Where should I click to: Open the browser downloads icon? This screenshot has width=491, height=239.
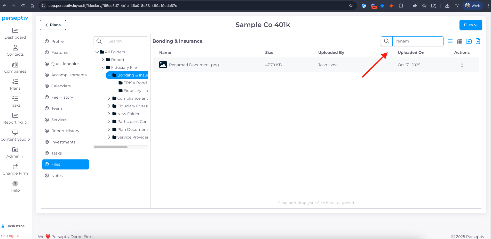pos(447,6)
